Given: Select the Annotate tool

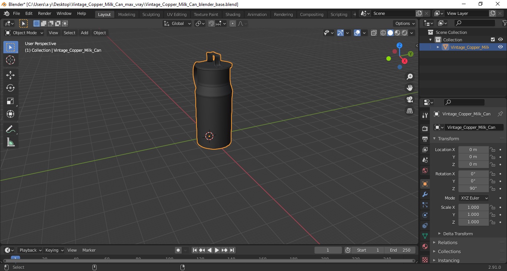Looking at the screenshot, I should point(10,130).
